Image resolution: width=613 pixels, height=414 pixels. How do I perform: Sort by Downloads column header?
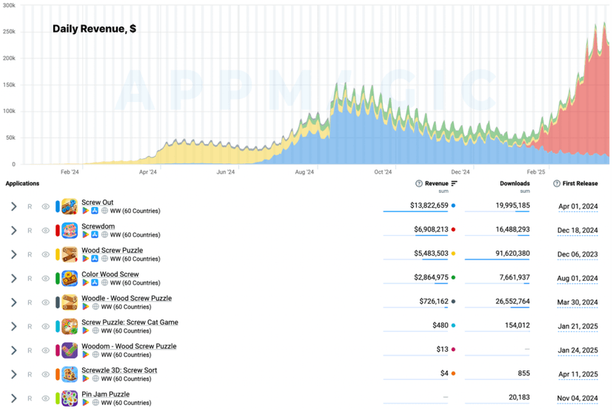(x=515, y=183)
